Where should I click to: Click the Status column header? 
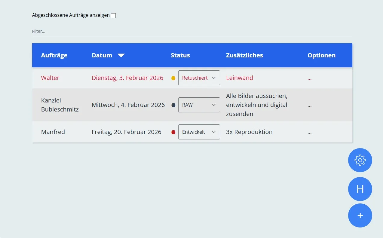tap(180, 55)
